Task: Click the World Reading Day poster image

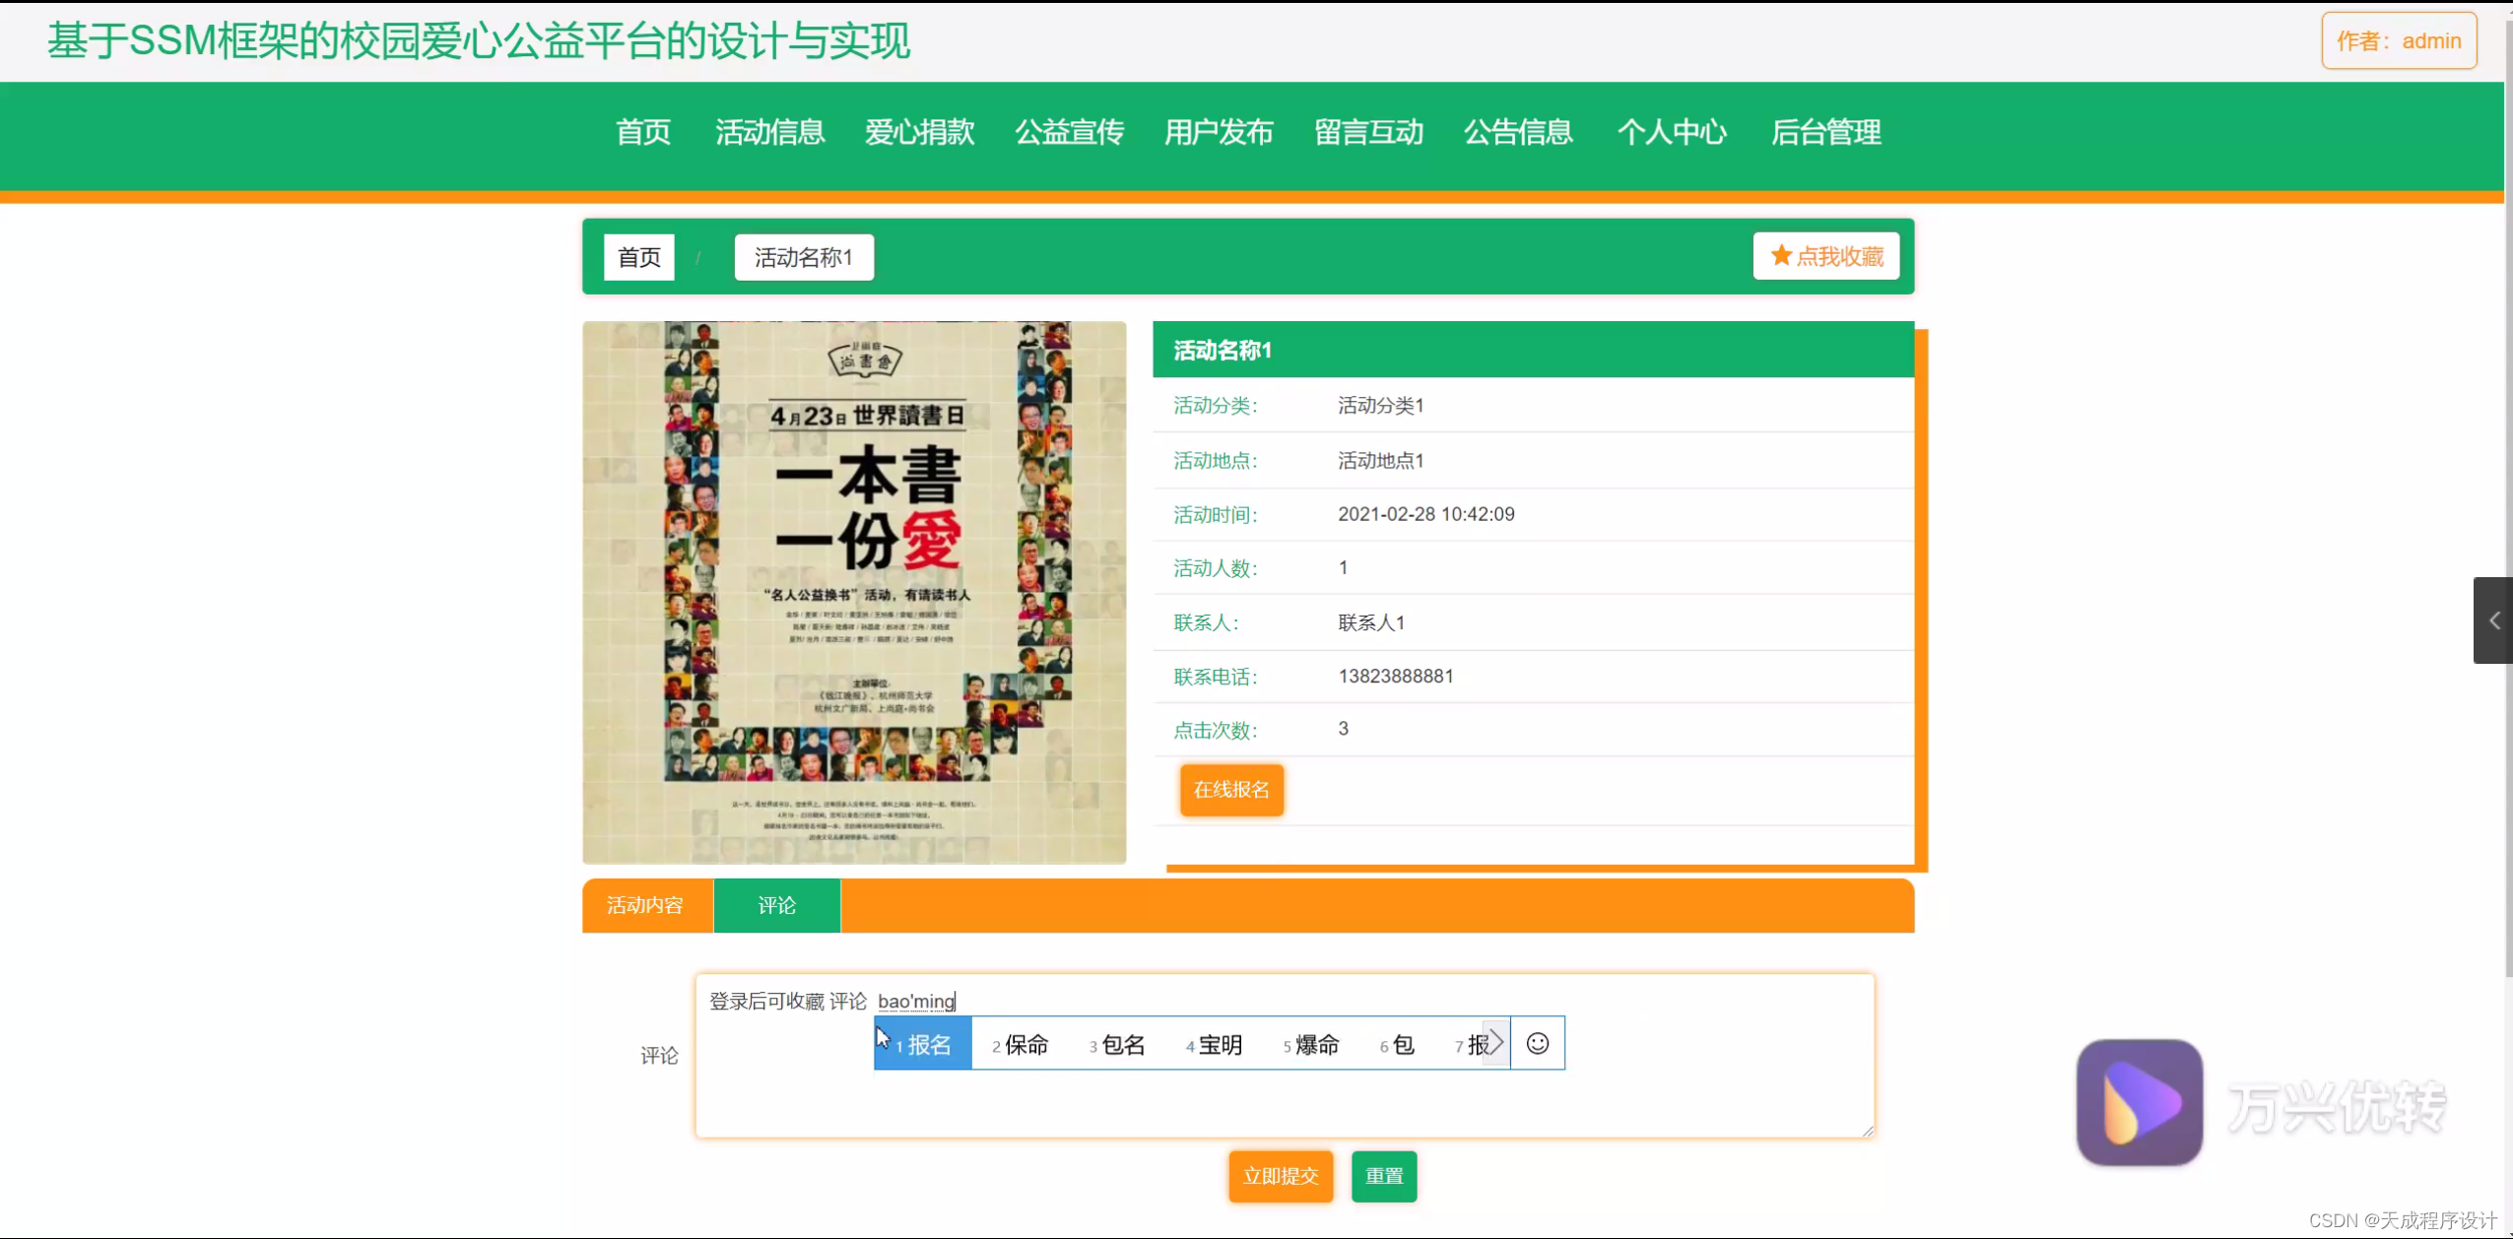Action: [853, 592]
